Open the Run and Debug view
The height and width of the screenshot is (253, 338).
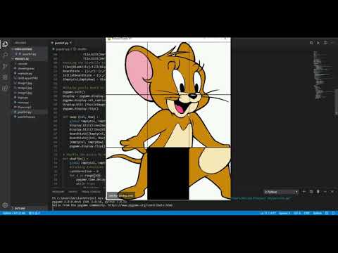coord(5,77)
